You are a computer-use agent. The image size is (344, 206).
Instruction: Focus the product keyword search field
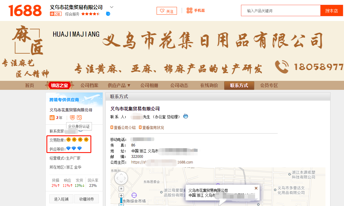pos(281,10)
